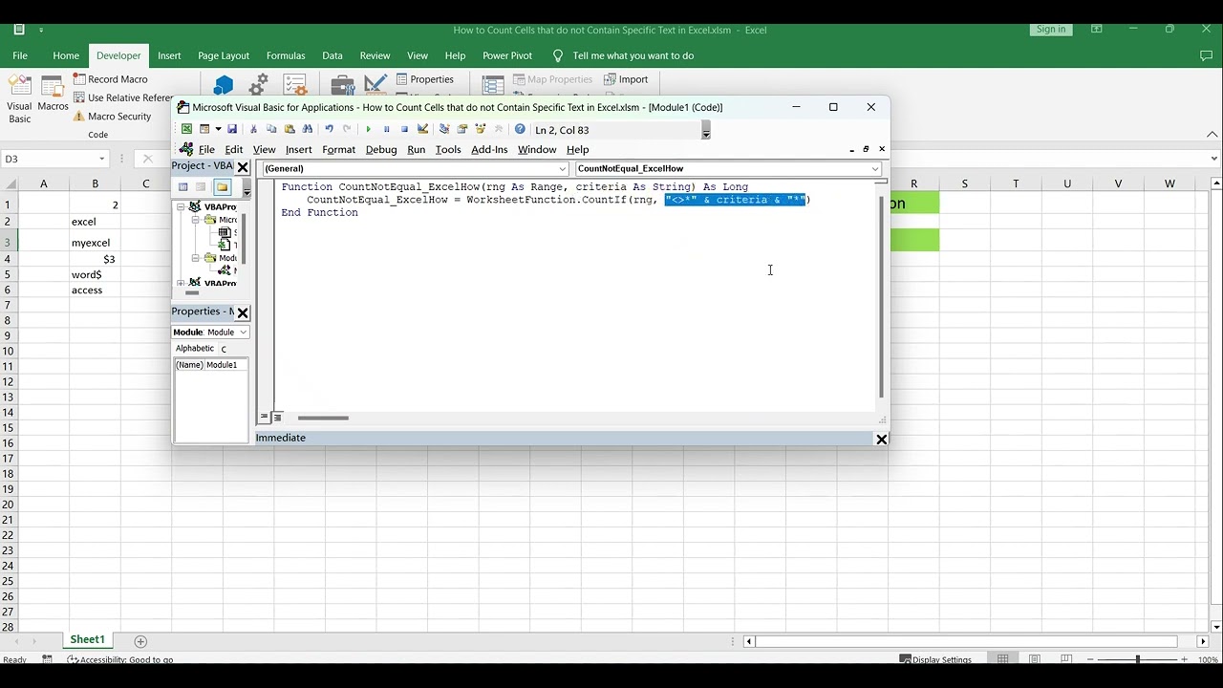Viewport: 1223px width, 688px height.
Task: Open Project Explorer from VBA toolbar icon
Action: [444, 129]
